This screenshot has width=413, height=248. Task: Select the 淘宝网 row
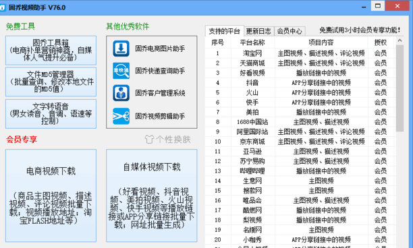click(x=300, y=53)
